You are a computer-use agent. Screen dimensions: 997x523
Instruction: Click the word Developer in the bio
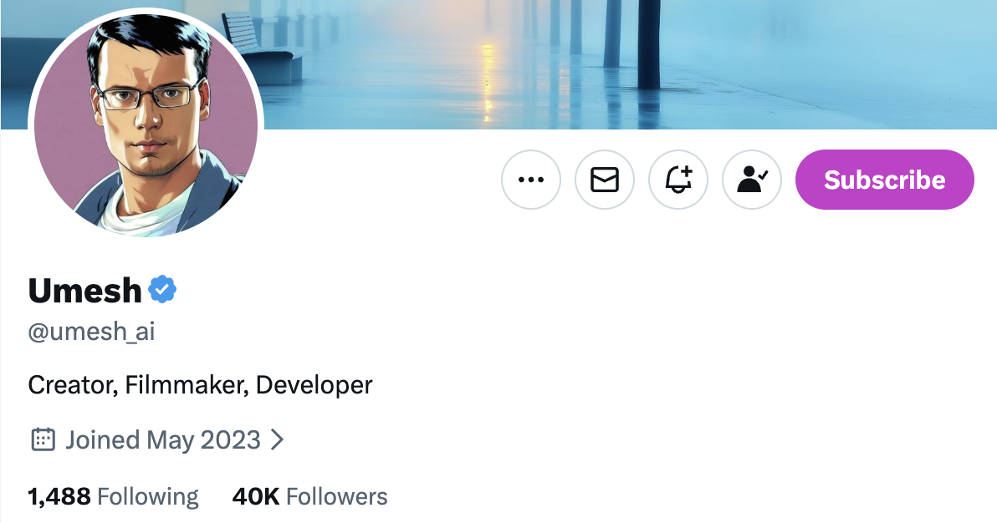click(x=314, y=385)
